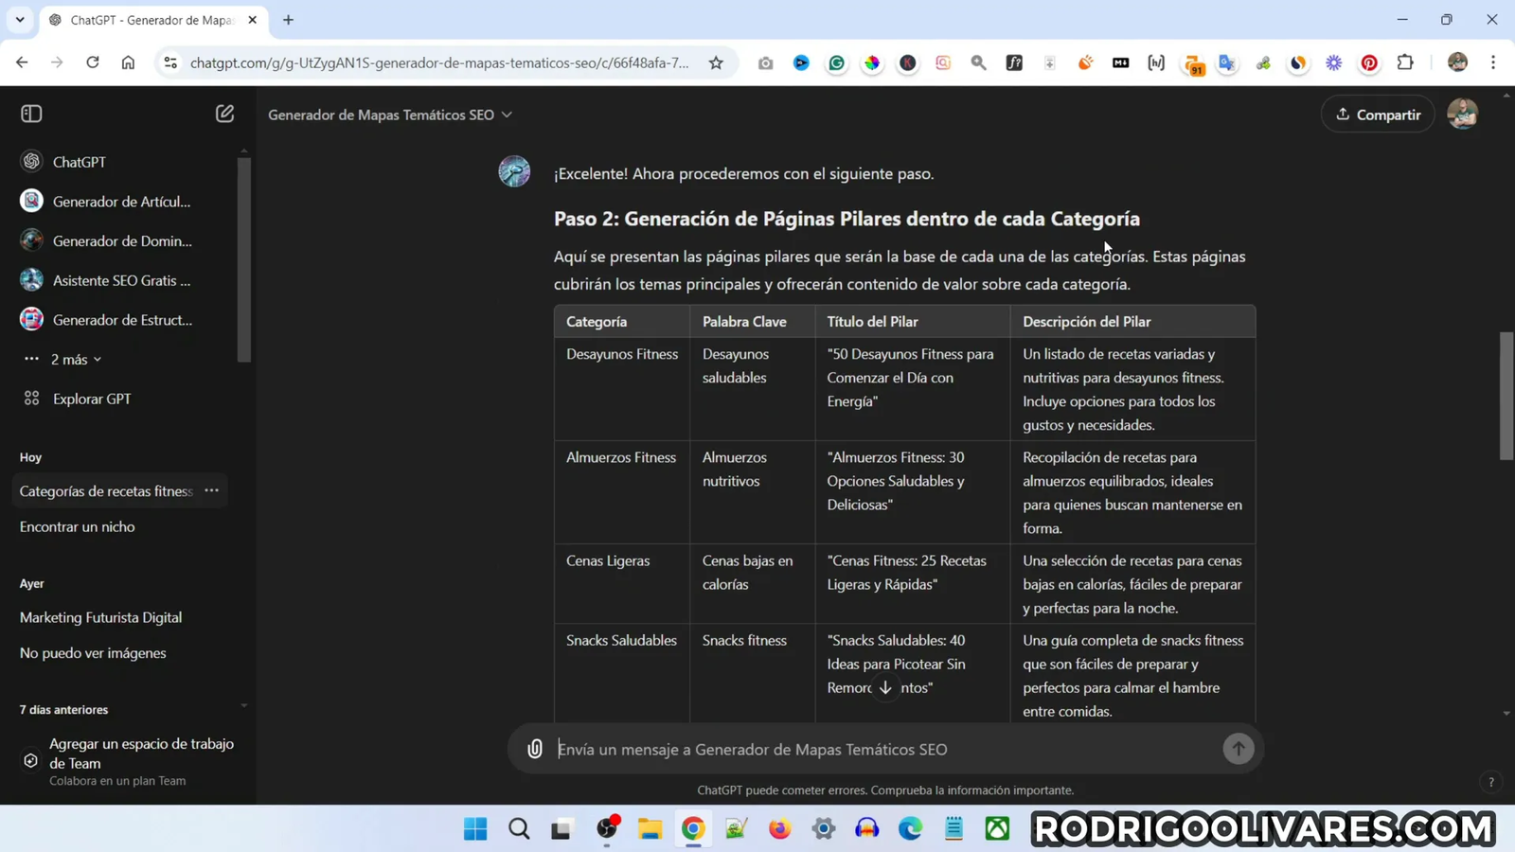Click the message input field
Screen dimensions: 1515x852
[x=885, y=749]
